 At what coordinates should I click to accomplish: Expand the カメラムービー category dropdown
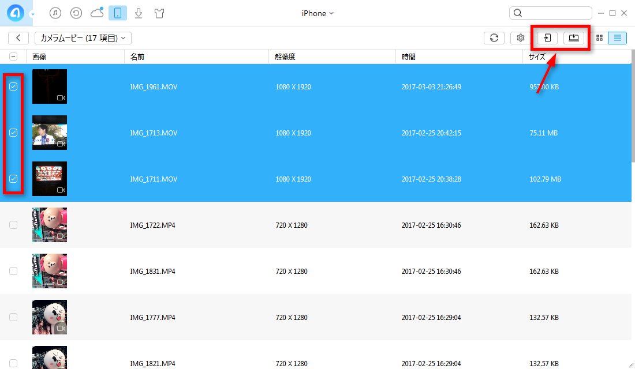pyautogui.click(x=83, y=37)
